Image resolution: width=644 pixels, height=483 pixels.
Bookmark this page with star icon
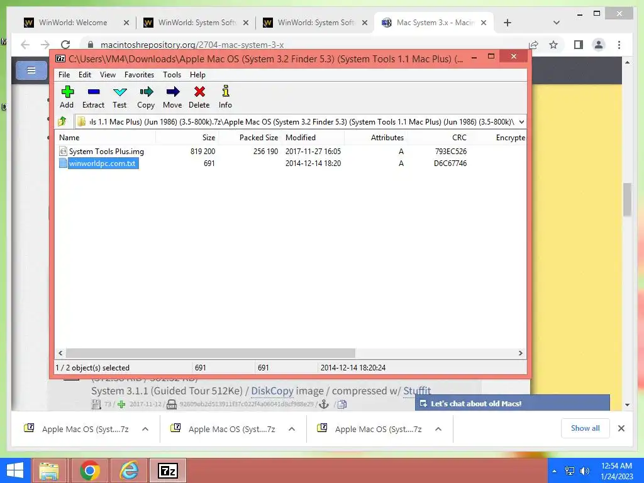tap(553, 45)
